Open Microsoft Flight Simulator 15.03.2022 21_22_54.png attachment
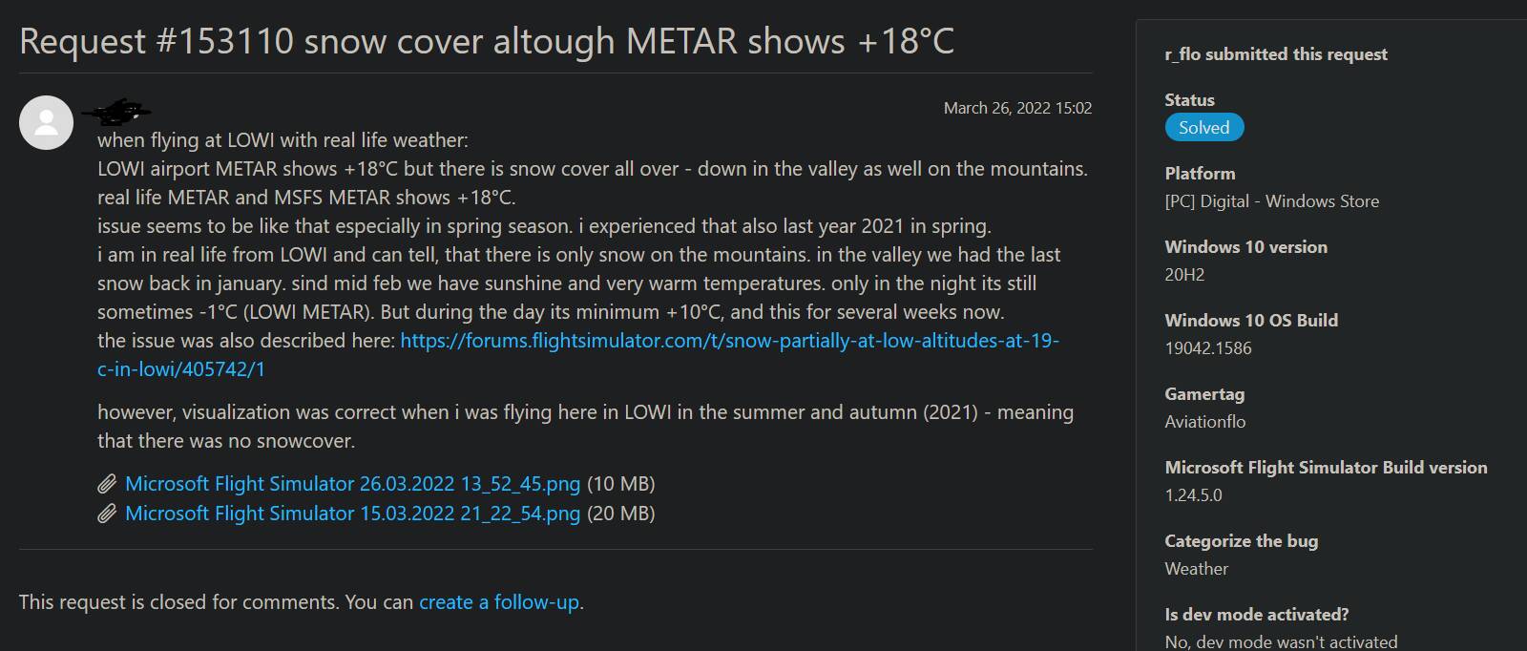This screenshot has height=651, width=1527. (x=352, y=514)
